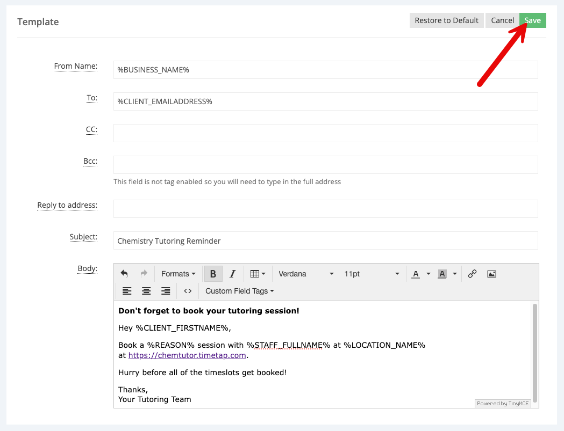This screenshot has width=564, height=431.
Task: Toggle bold formatting in the editor
Action: tap(213, 274)
